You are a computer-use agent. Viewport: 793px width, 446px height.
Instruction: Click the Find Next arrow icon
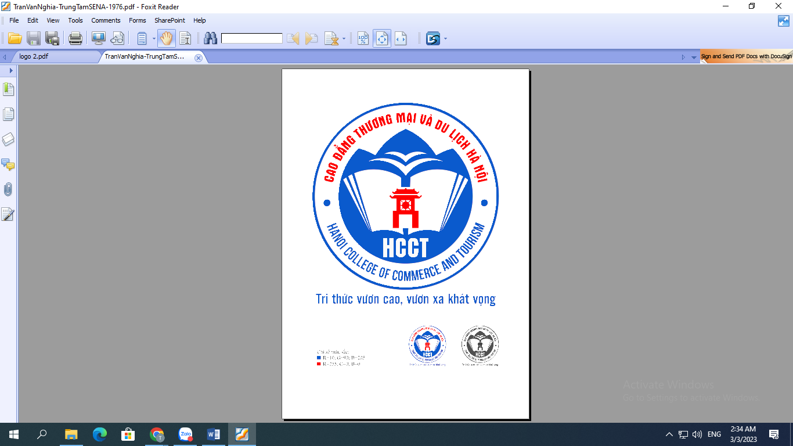(312, 39)
